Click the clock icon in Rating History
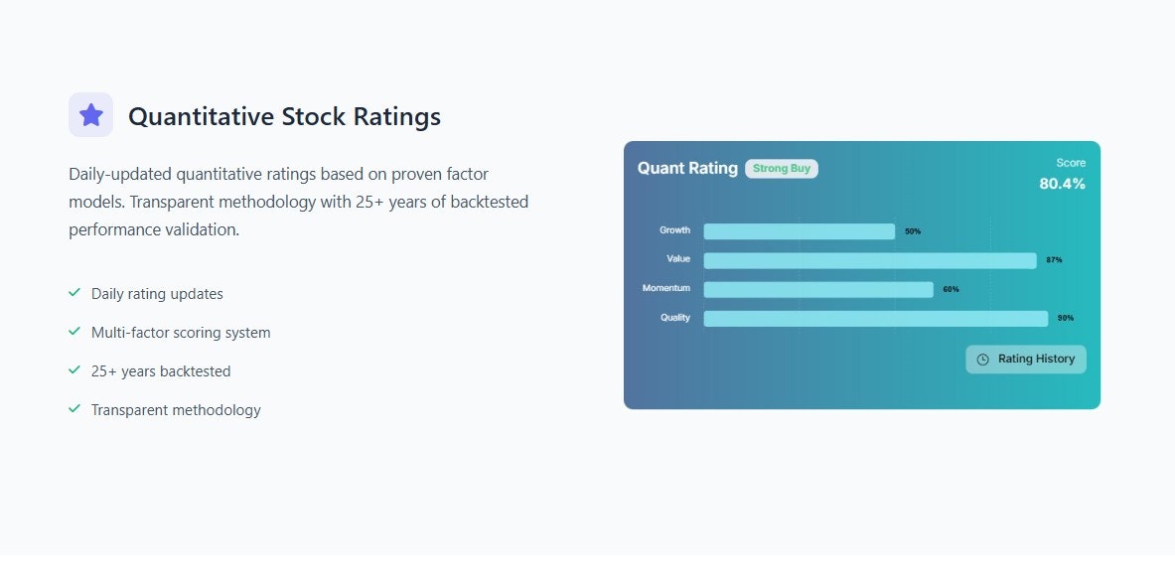The image size is (1175, 583). 982,360
